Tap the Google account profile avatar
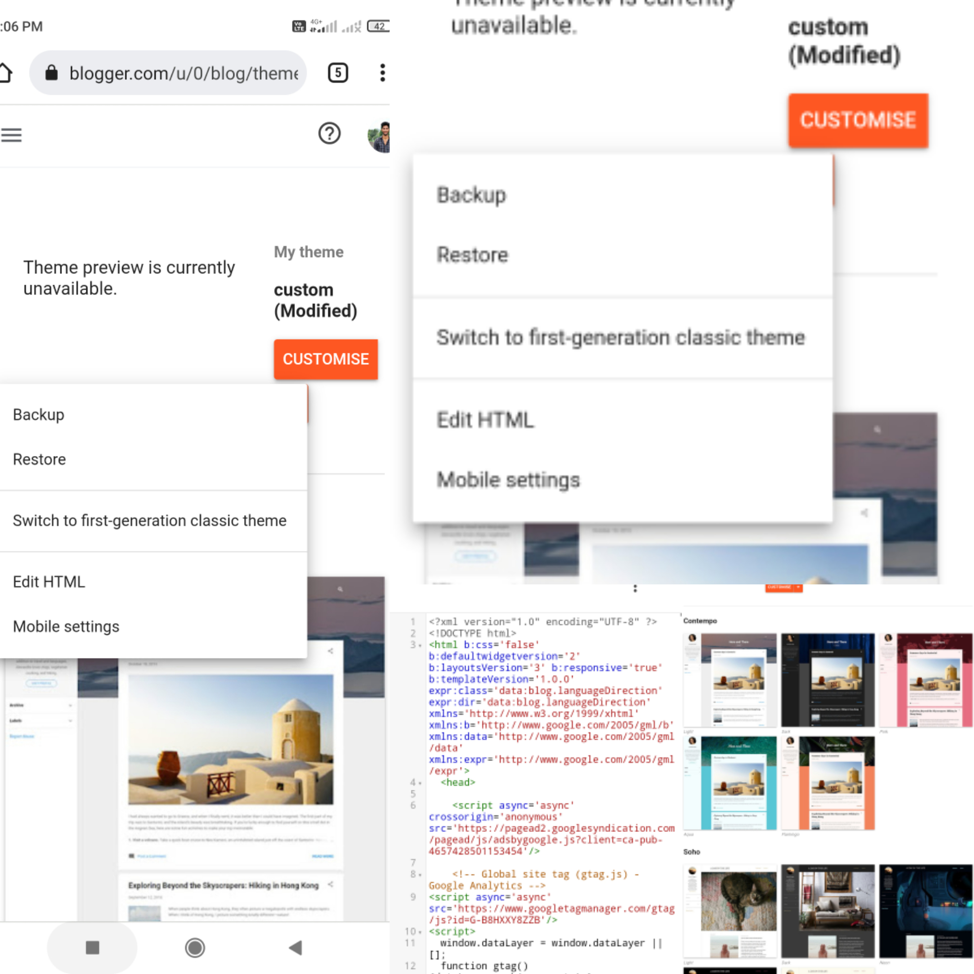Screen dimensions: 974x974 (x=379, y=137)
